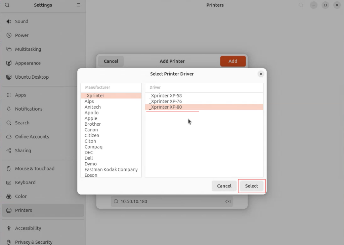344x245 pixels.
Task: Choose Eastman Kodak Company manufacturer
Action: (111, 169)
